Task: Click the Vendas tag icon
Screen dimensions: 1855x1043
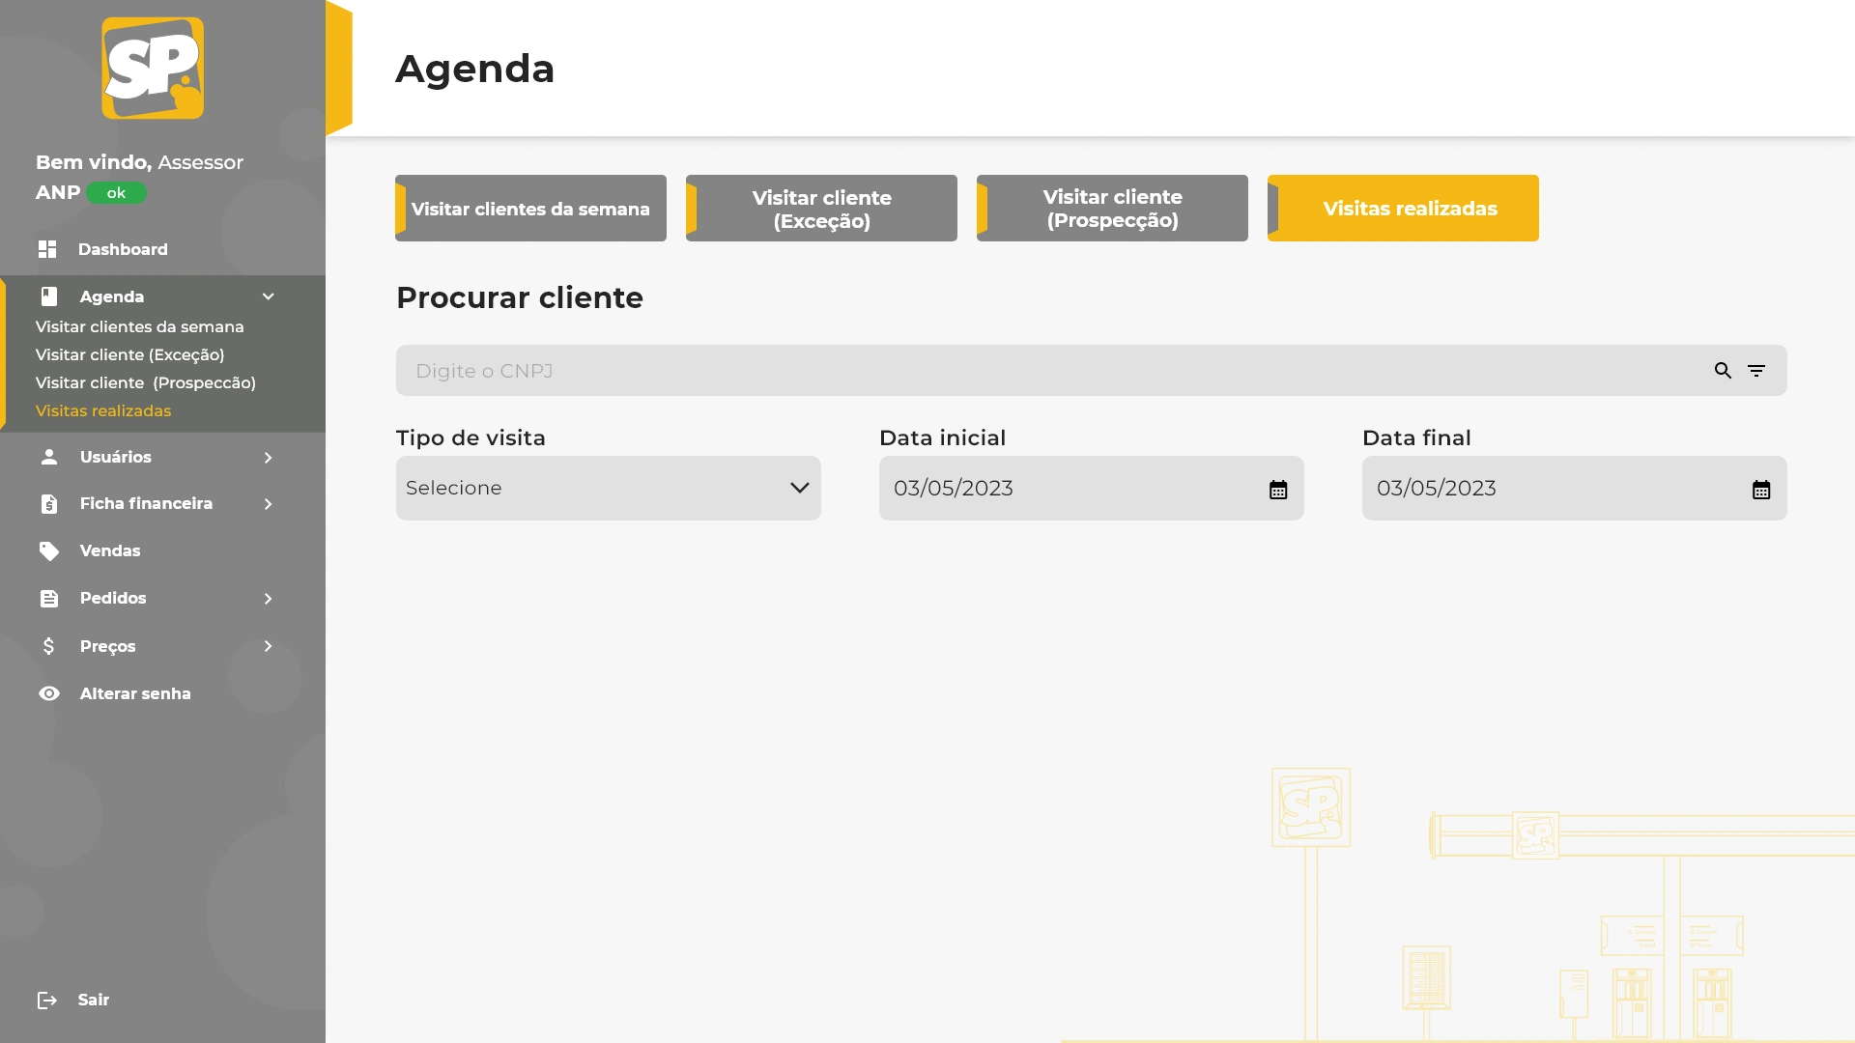Action: click(x=49, y=550)
